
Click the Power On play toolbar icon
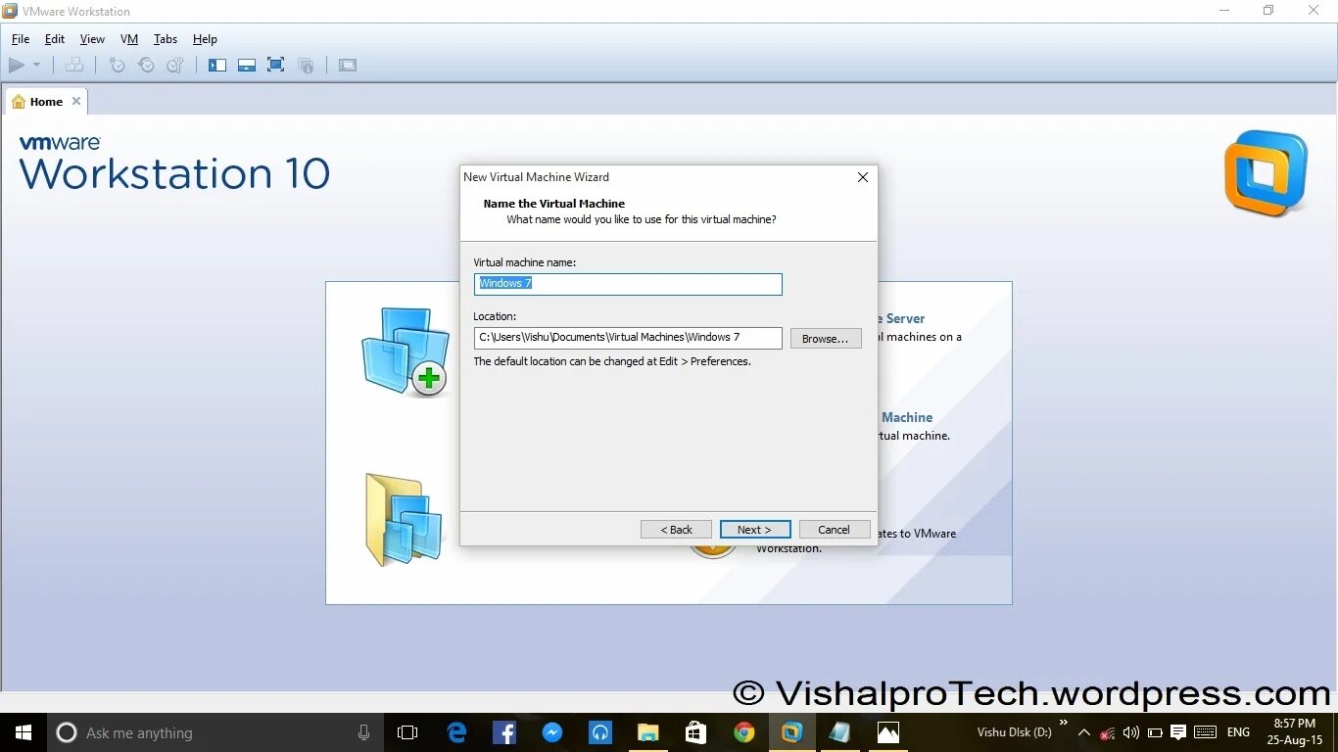pos(17,66)
